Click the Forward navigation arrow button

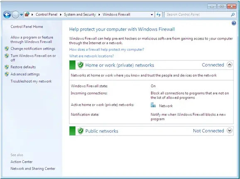click(x=15, y=14)
